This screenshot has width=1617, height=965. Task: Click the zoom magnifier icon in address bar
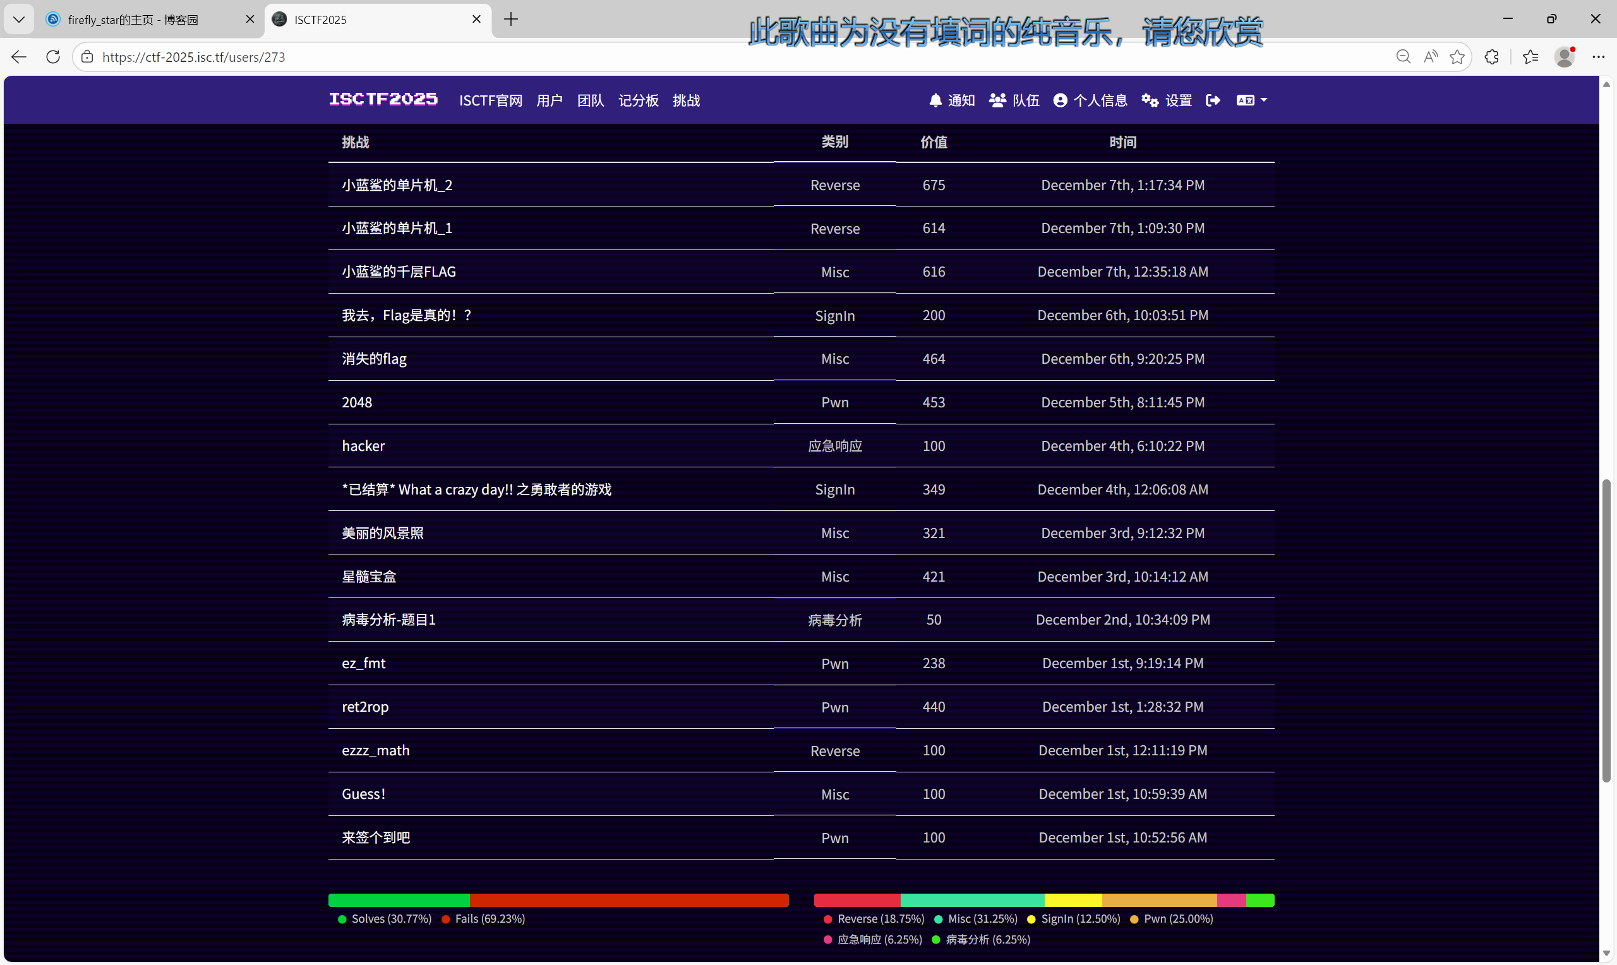click(x=1403, y=57)
